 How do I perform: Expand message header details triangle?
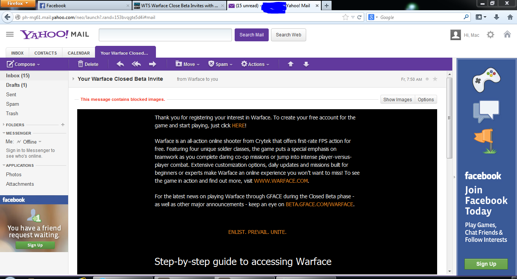click(73, 79)
